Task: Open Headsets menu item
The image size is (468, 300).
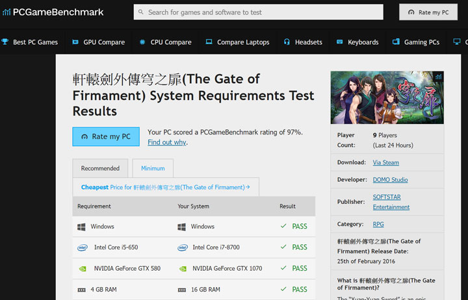Action: tap(309, 42)
